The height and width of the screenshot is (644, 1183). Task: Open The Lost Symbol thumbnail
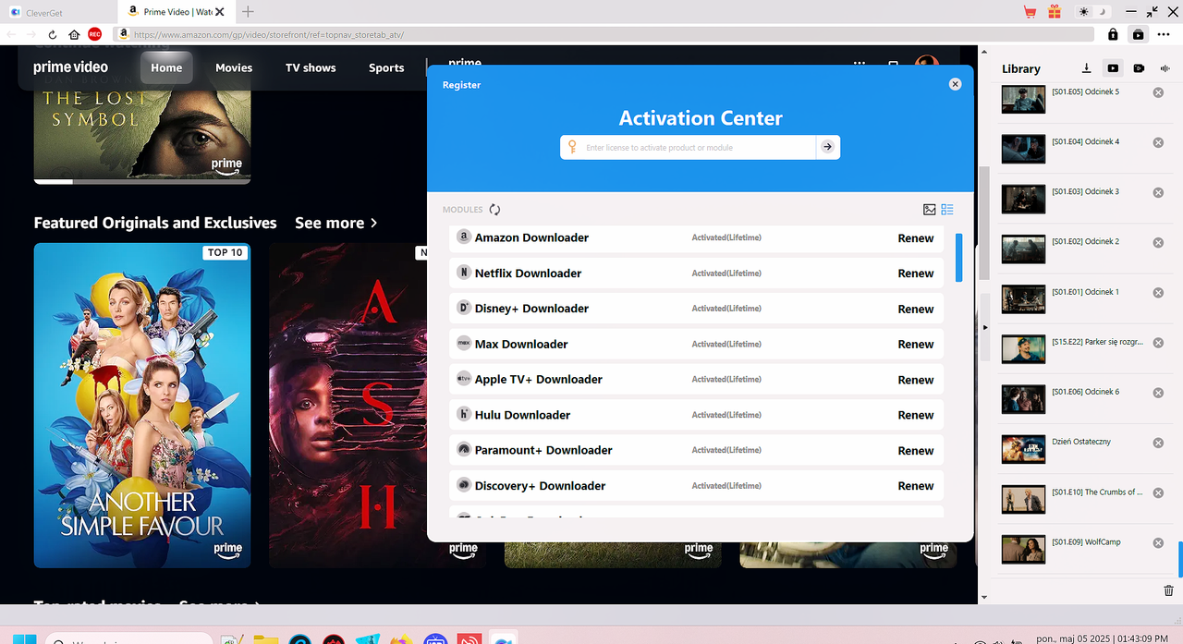tap(142, 129)
